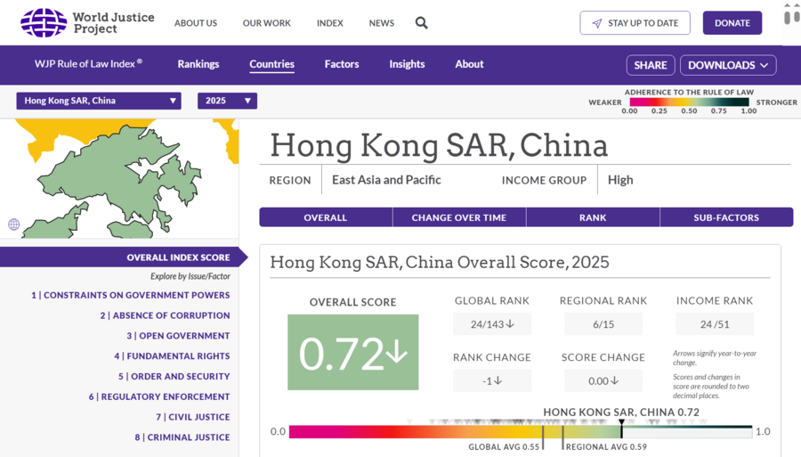
Task: Switch to the SUB-FACTORS tab
Action: point(726,217)
